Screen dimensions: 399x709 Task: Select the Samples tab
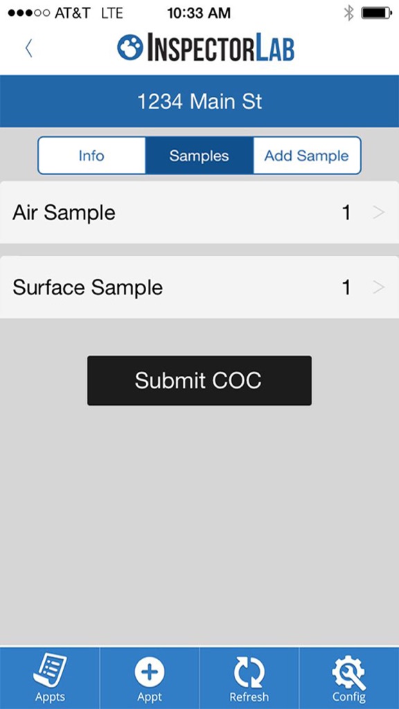[x=199, y=156]
